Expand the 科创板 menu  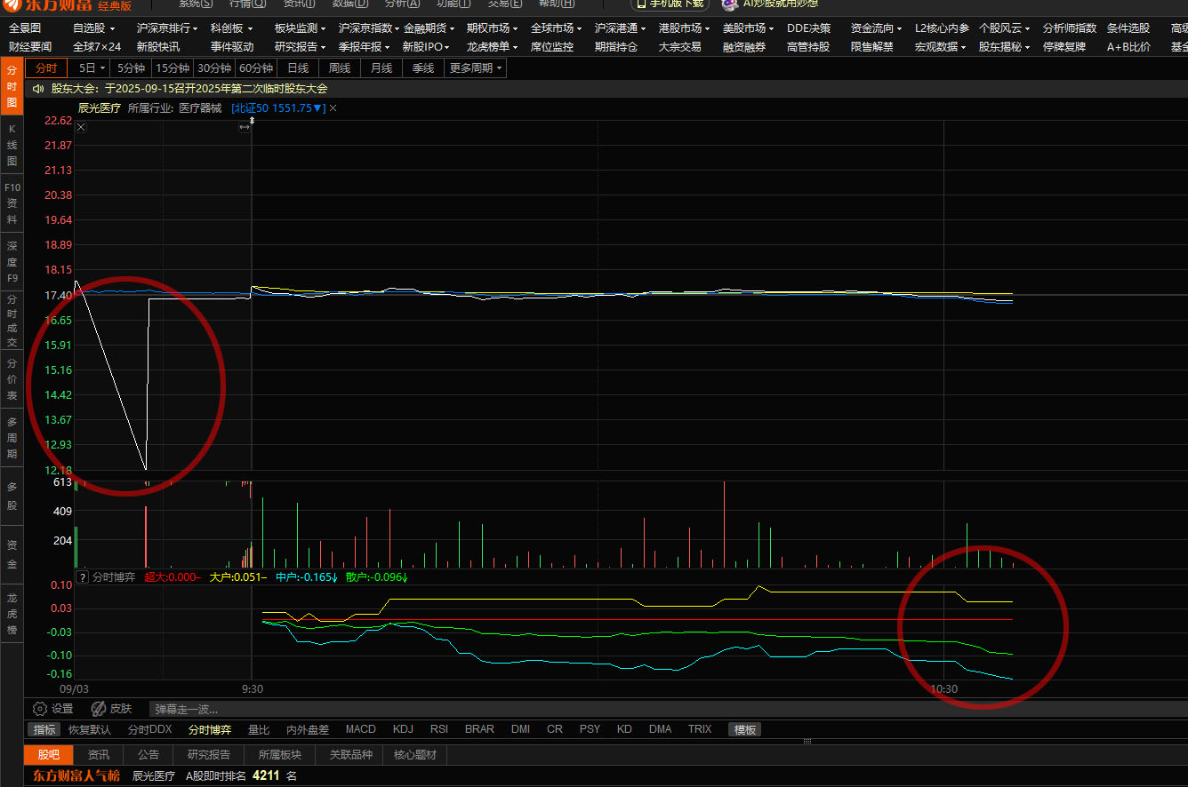pyautogui.click(x=231, y=28)
